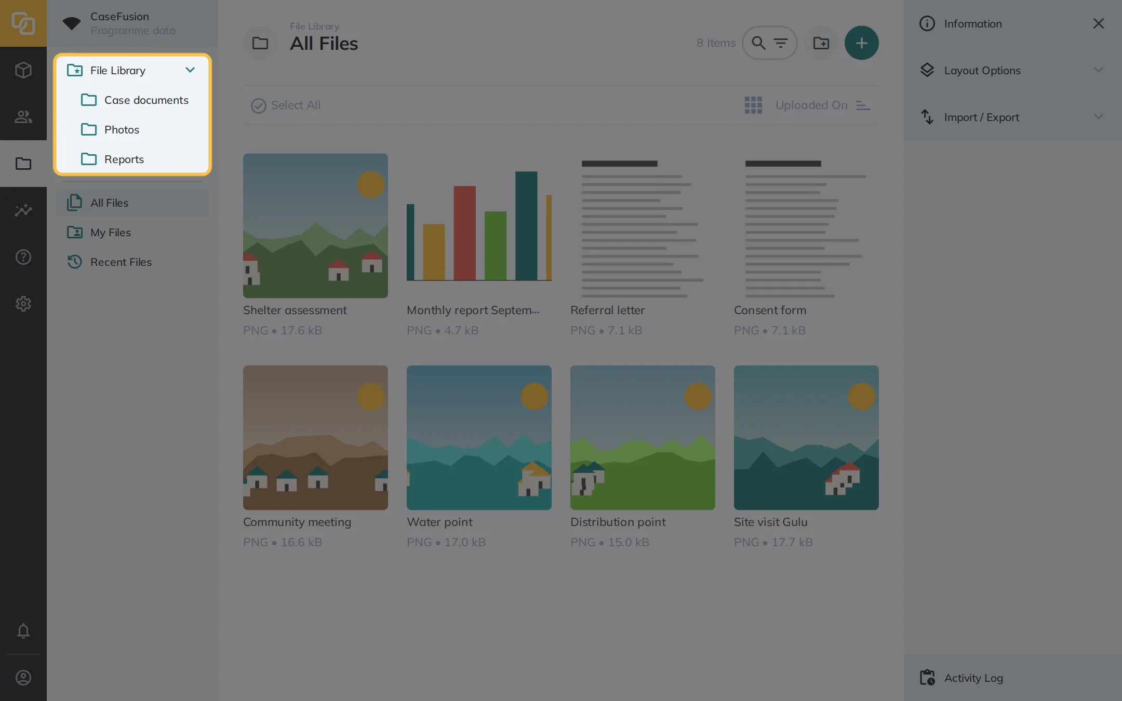Select All Files in navigation
1122x701 pixels.
[x=132, y=203]
